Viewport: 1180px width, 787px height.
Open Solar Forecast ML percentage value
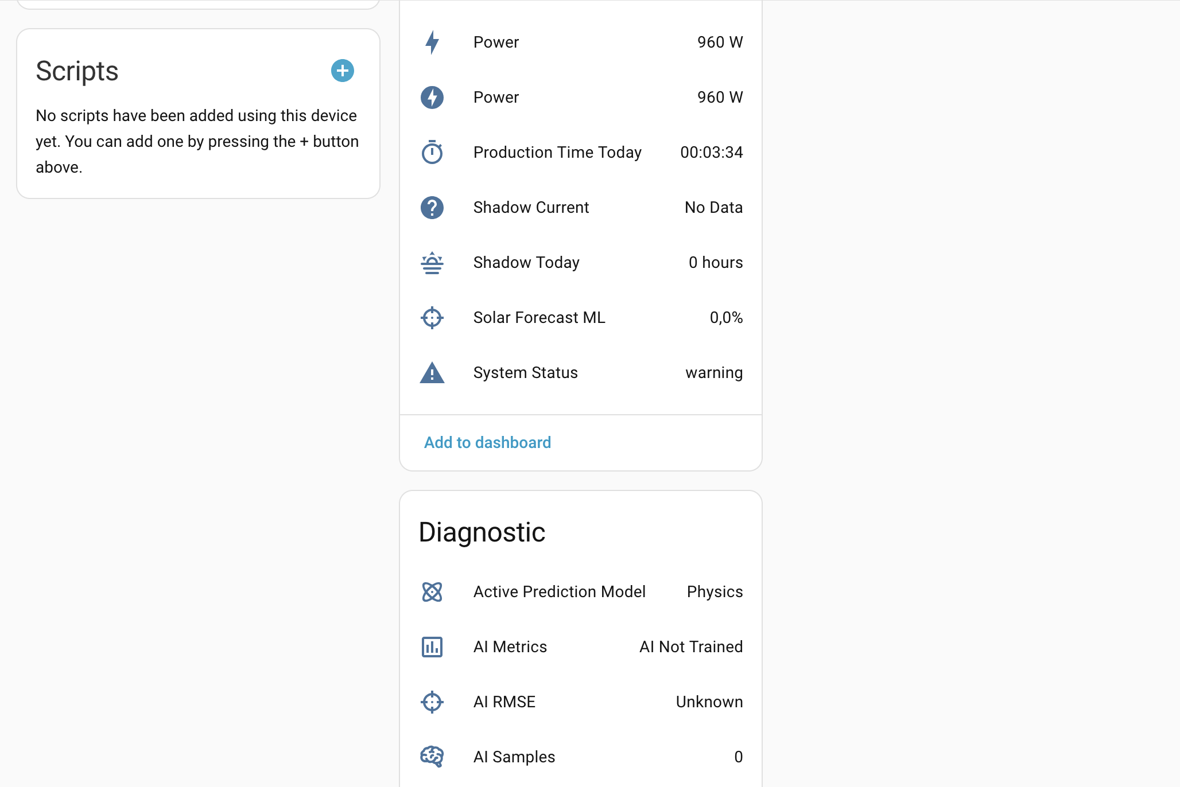[x=726, y=318]
